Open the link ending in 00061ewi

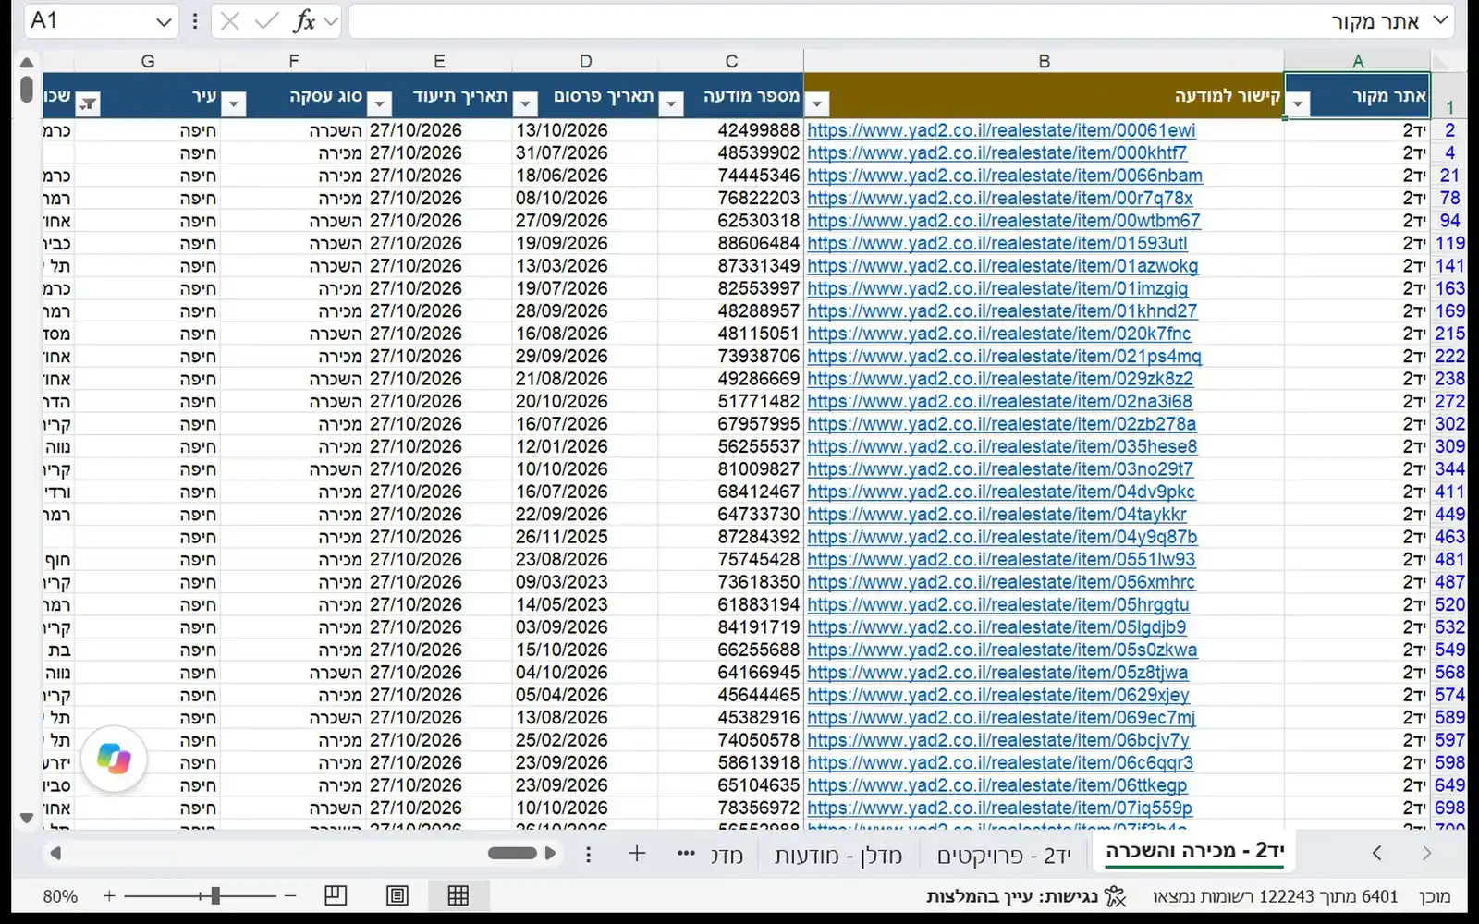pyautogui.click(x=1001, y=130)
